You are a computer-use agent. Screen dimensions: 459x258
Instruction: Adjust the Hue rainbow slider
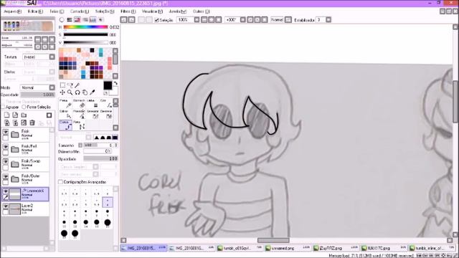tap(85, 27)
